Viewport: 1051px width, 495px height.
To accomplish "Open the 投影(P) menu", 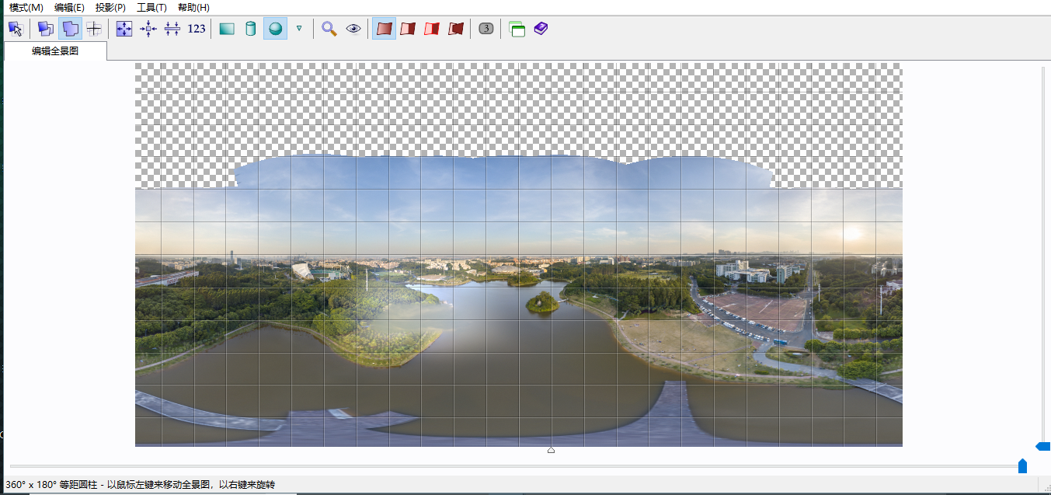I will coord(110,8).
